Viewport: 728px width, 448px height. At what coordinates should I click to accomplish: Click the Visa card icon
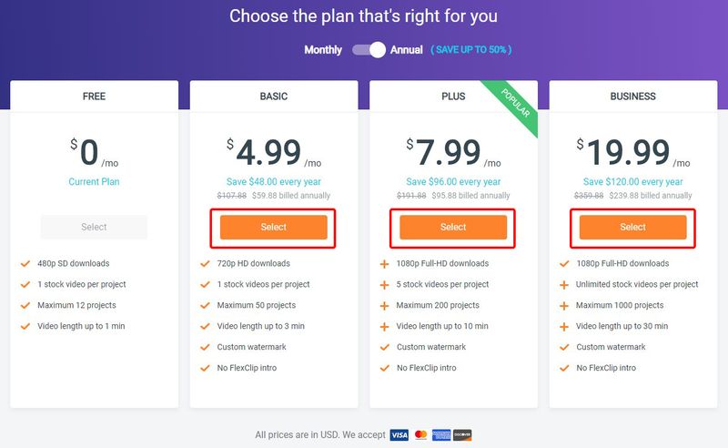(x=399, y=435)
